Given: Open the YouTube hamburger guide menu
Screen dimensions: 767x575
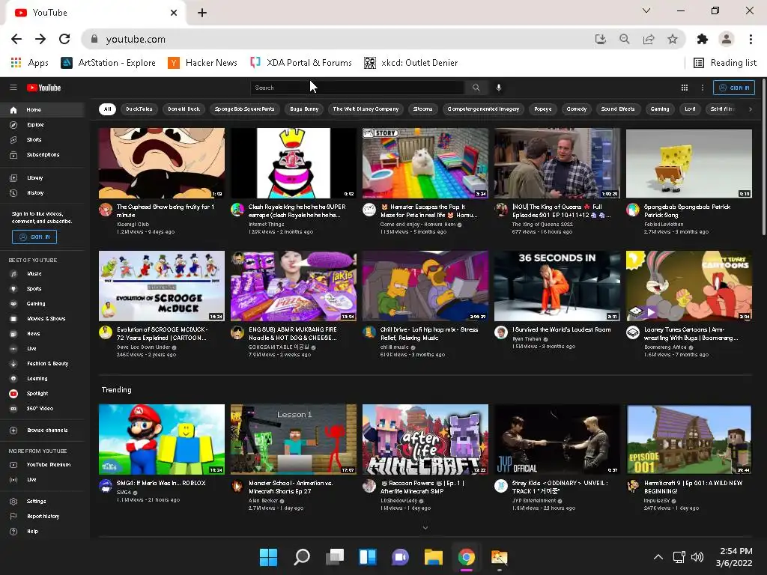Looking at the screenshot, I should pyautogui.click(x=13, y=88).
